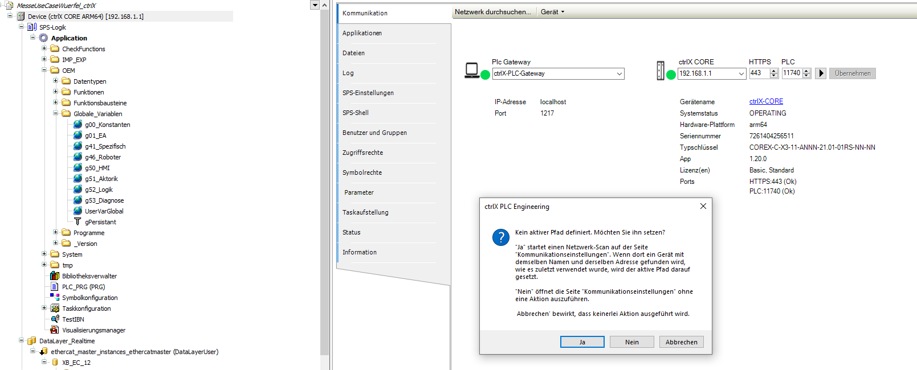Click the Symbolkonfiguration icon
Screen dimensions: 917x370
(x=55, y=297)
